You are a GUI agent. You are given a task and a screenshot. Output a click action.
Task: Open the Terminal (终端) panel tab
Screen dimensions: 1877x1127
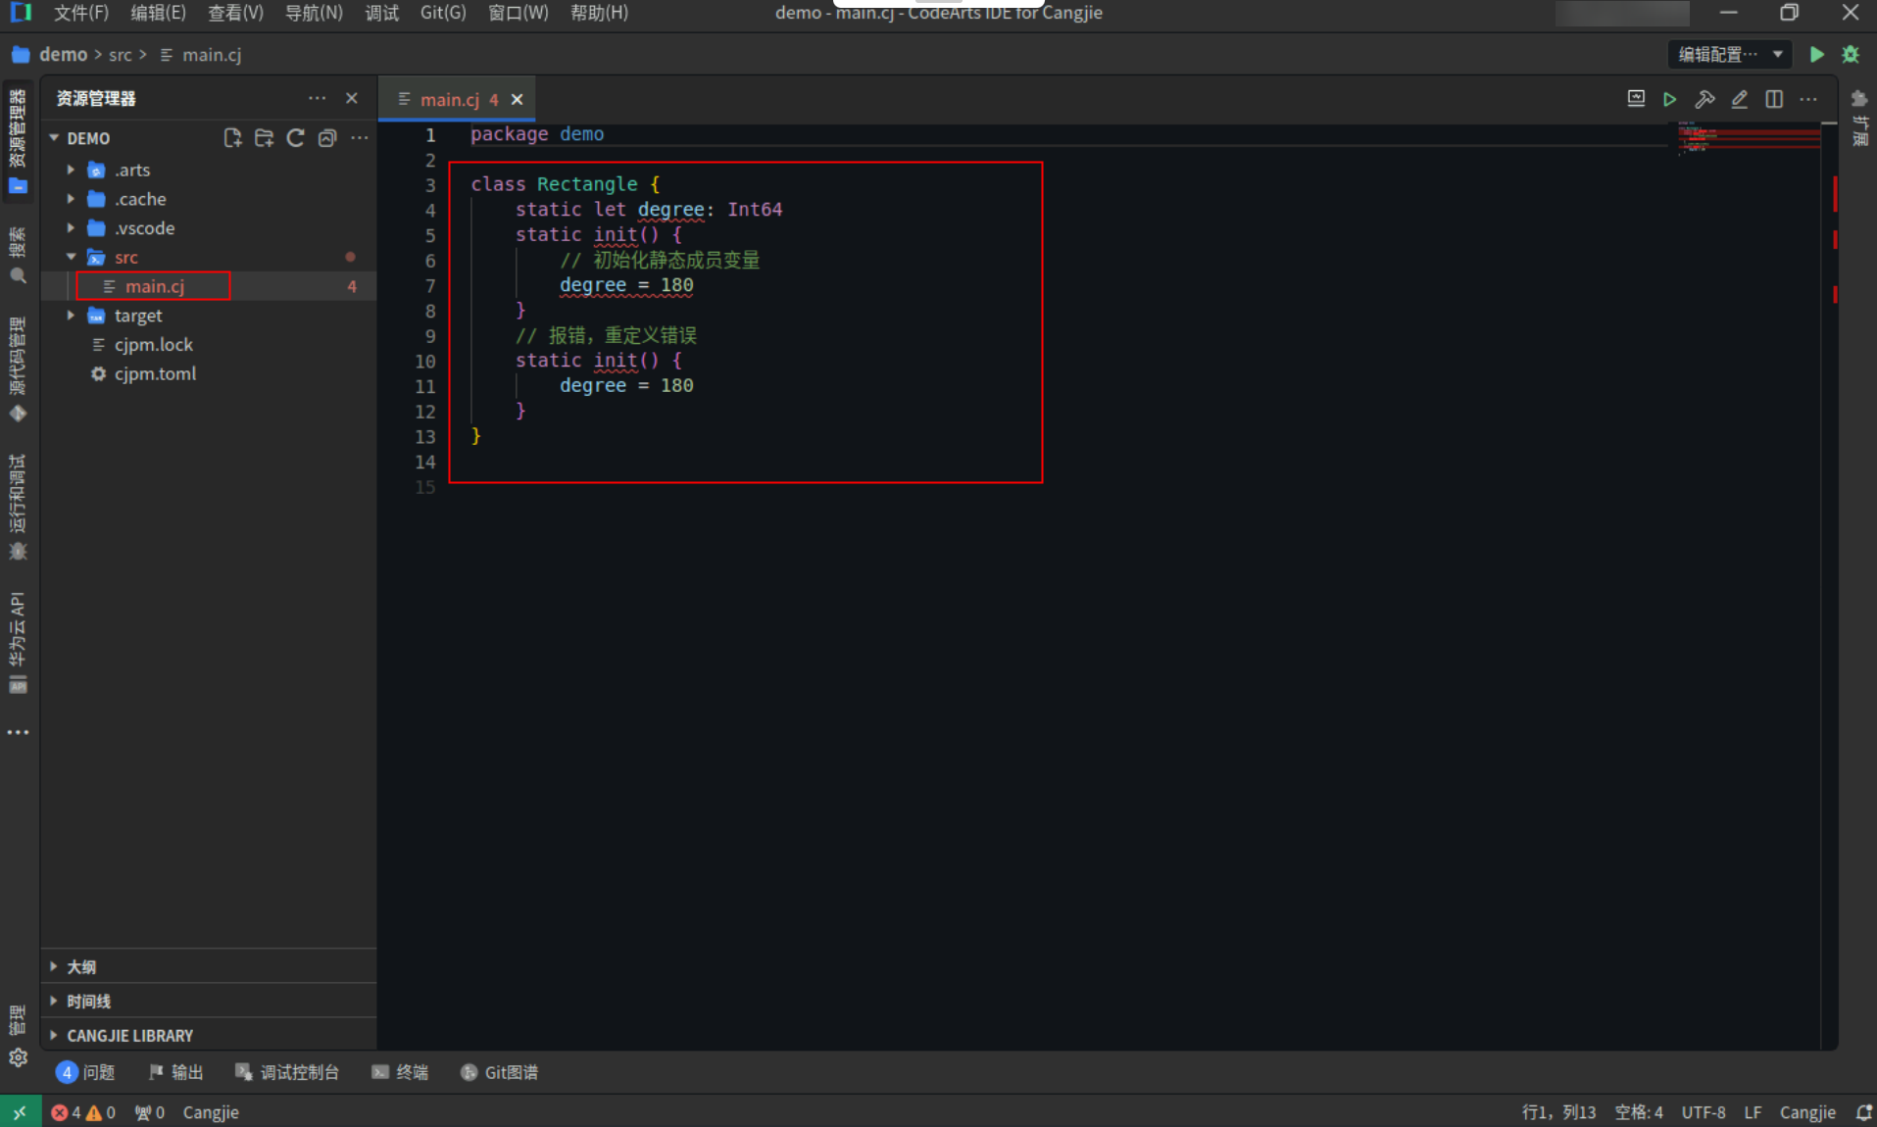[x=400, y=1072]
